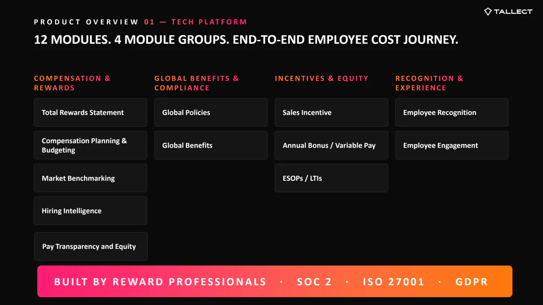Click the ESOPs / LTIs card
This screenshot has height=305, width=543.
tap(331, 178)
